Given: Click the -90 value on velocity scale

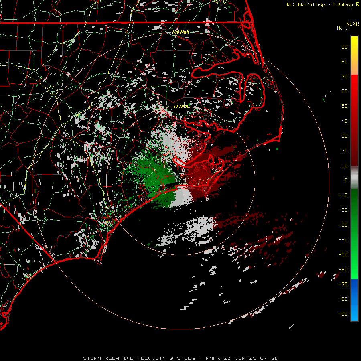Looking at the screenshot, I should [343, 314].
